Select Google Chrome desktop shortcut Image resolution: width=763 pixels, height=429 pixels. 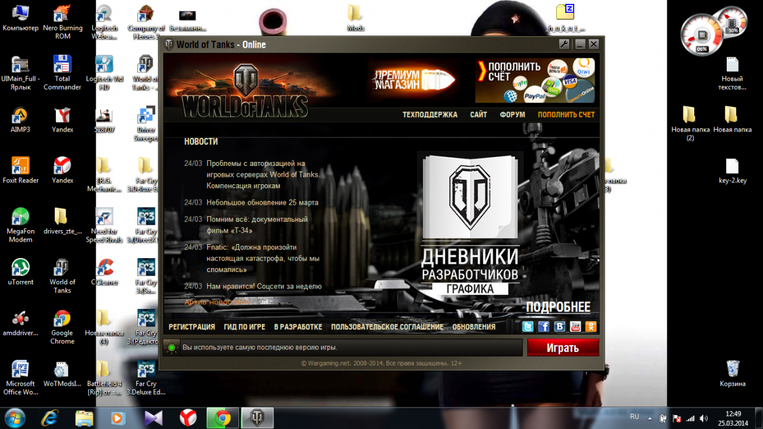[62, 327]
